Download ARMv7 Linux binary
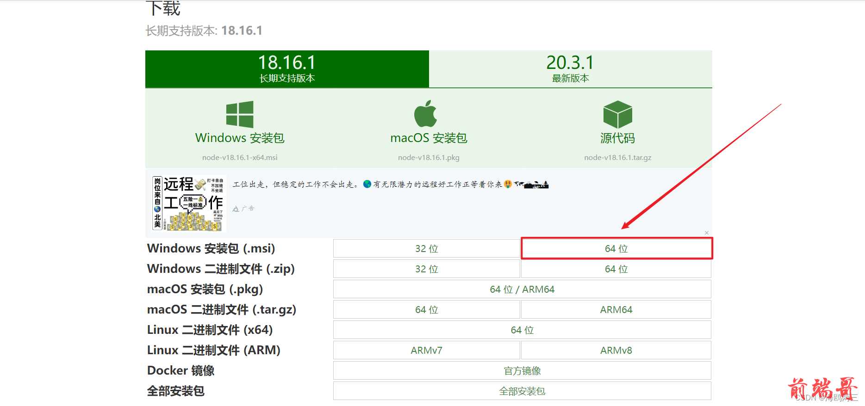The width and height of the screenshot is (865, 406). [427, 350]
